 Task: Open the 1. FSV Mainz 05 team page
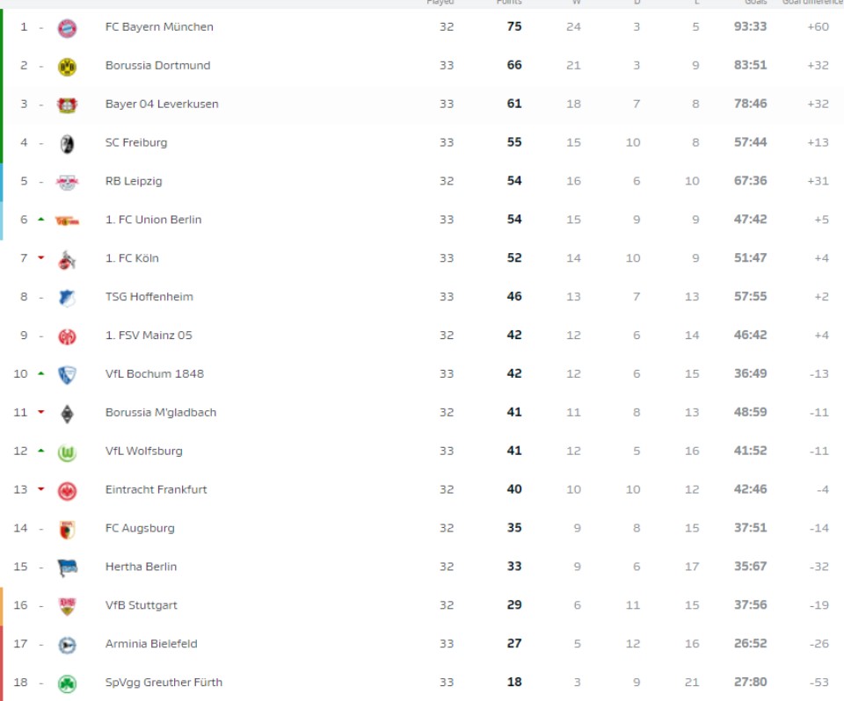[149, 336]
